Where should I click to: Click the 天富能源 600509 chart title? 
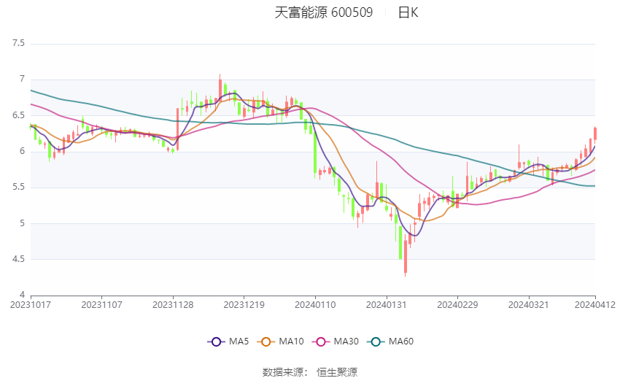(323, 12)
